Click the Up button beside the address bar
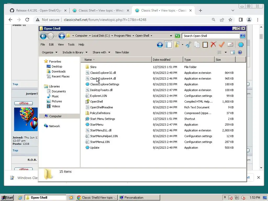The image size is (268, 201). pyautogui.click(x=62, y=36)
